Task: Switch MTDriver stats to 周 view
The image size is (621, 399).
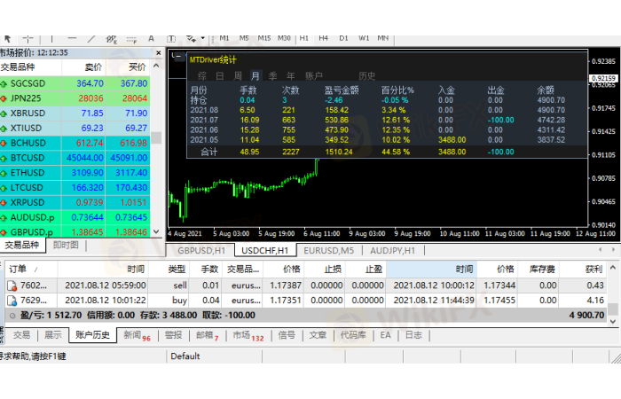Action: coord(238,75)
